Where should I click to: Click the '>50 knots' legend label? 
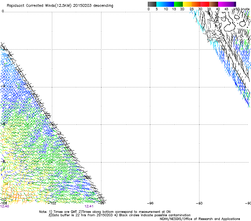241,9
